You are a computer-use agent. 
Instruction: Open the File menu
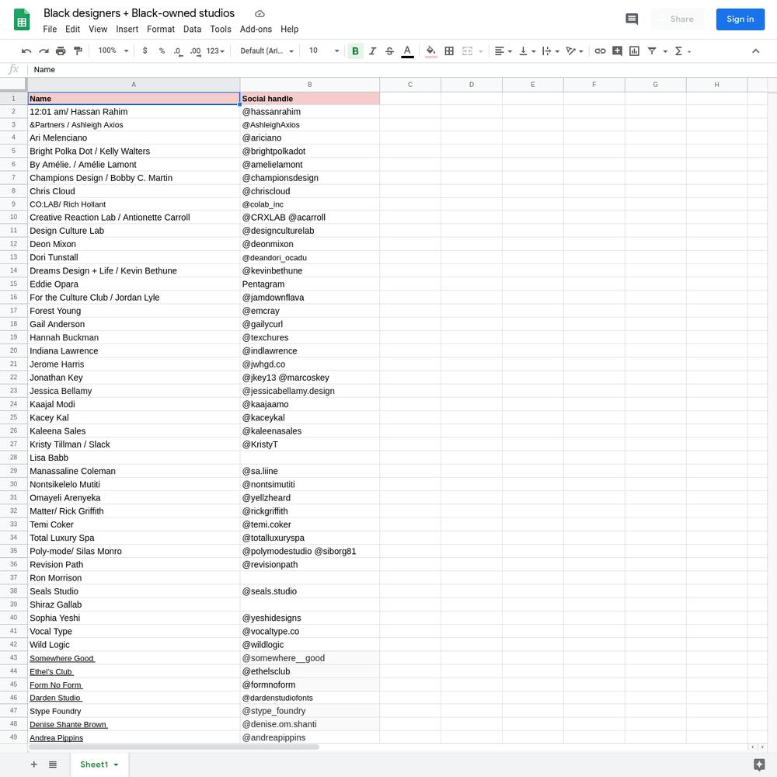pyautogui.click(x=50, y=30)
